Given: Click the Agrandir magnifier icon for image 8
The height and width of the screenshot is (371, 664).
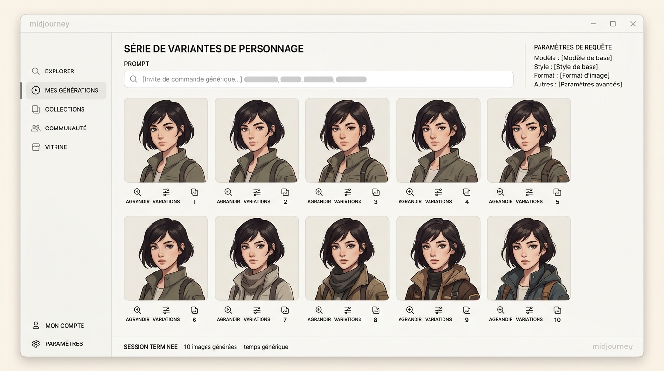Looking at the screenshot, I should (x=319, y=310).
